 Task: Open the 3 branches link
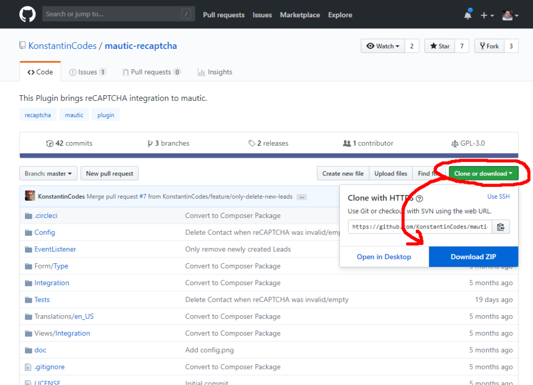tap(169, 144)
